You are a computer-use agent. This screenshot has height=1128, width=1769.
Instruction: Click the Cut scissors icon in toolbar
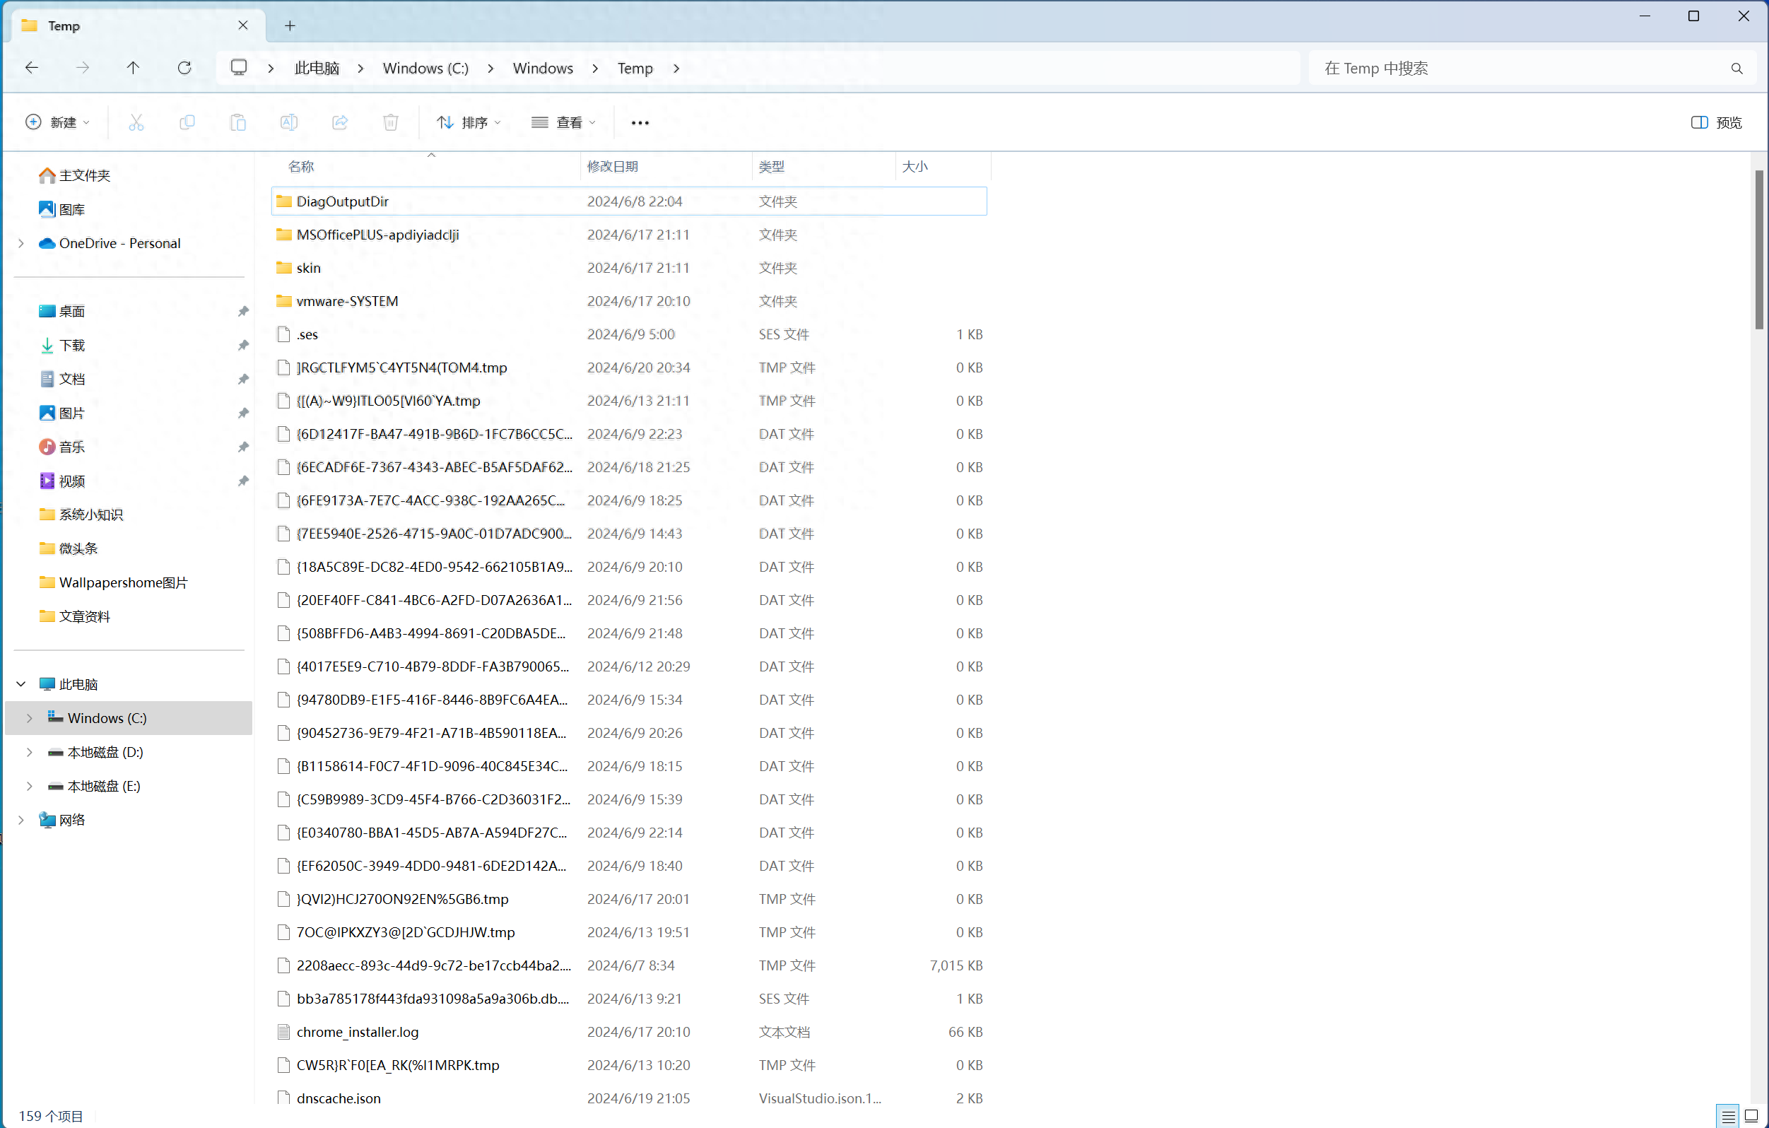136,122
